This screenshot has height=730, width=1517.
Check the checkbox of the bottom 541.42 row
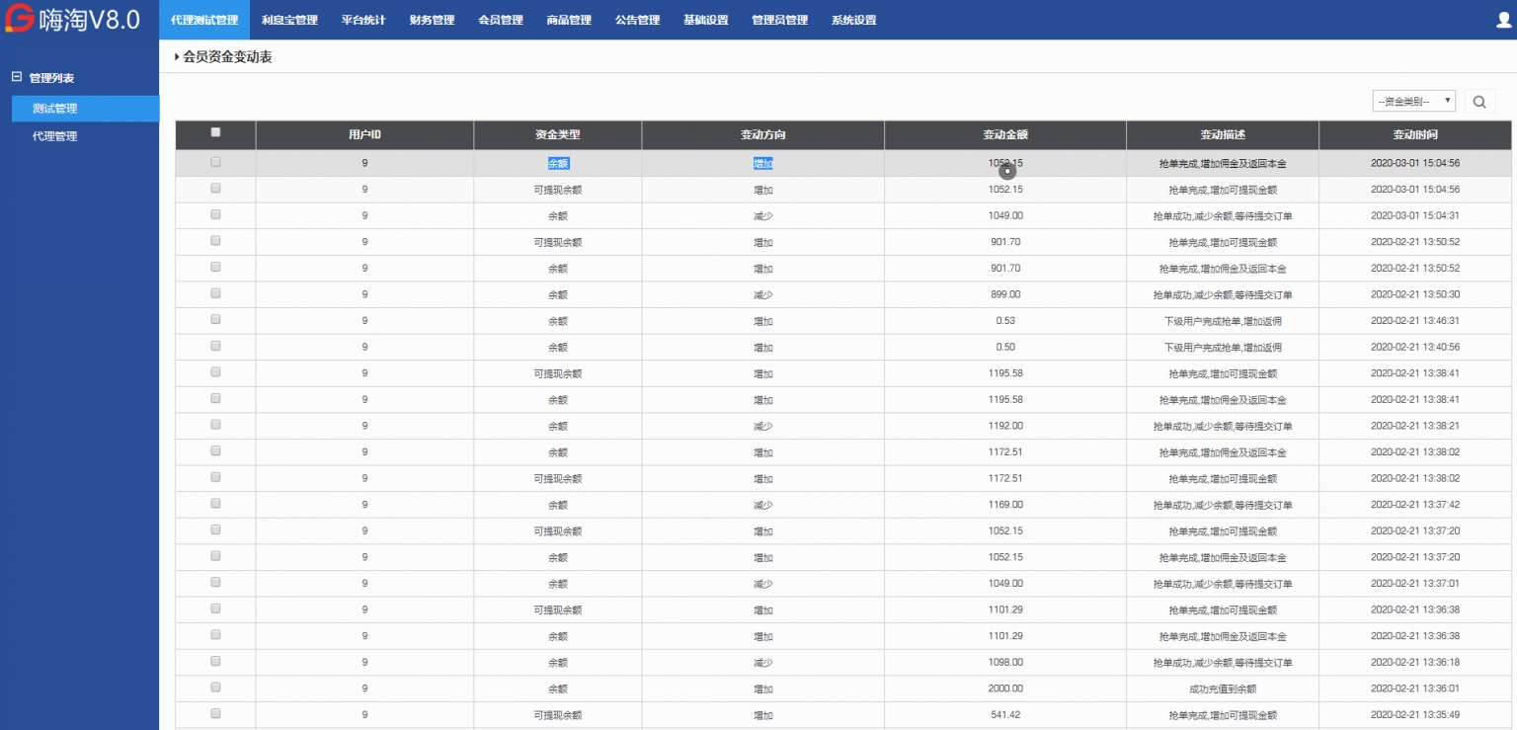click(215, 715)
